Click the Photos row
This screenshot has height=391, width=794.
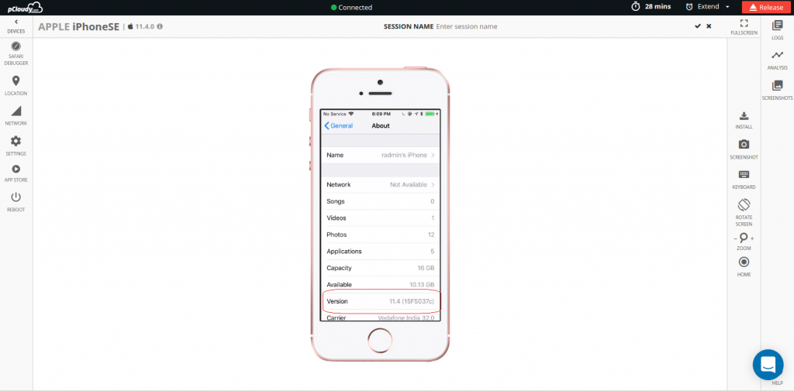(380, 235)
